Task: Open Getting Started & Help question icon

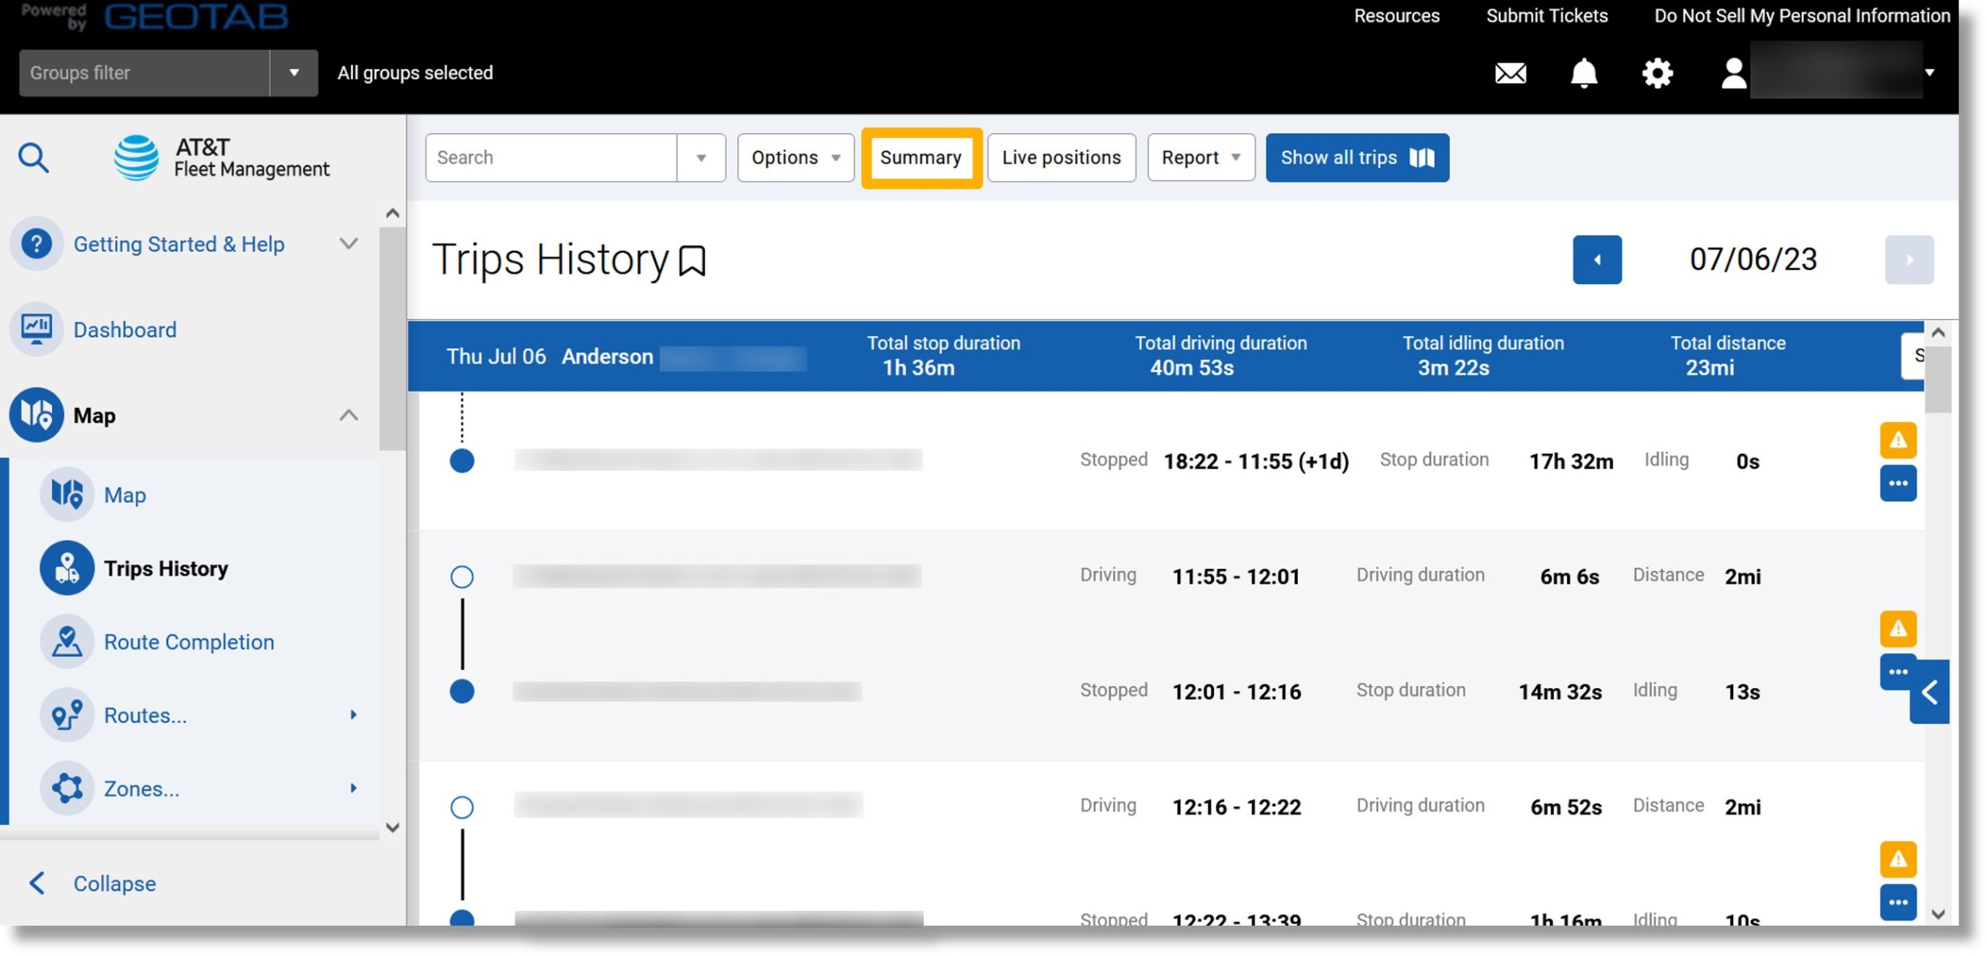Action: [x=36, y=244]
